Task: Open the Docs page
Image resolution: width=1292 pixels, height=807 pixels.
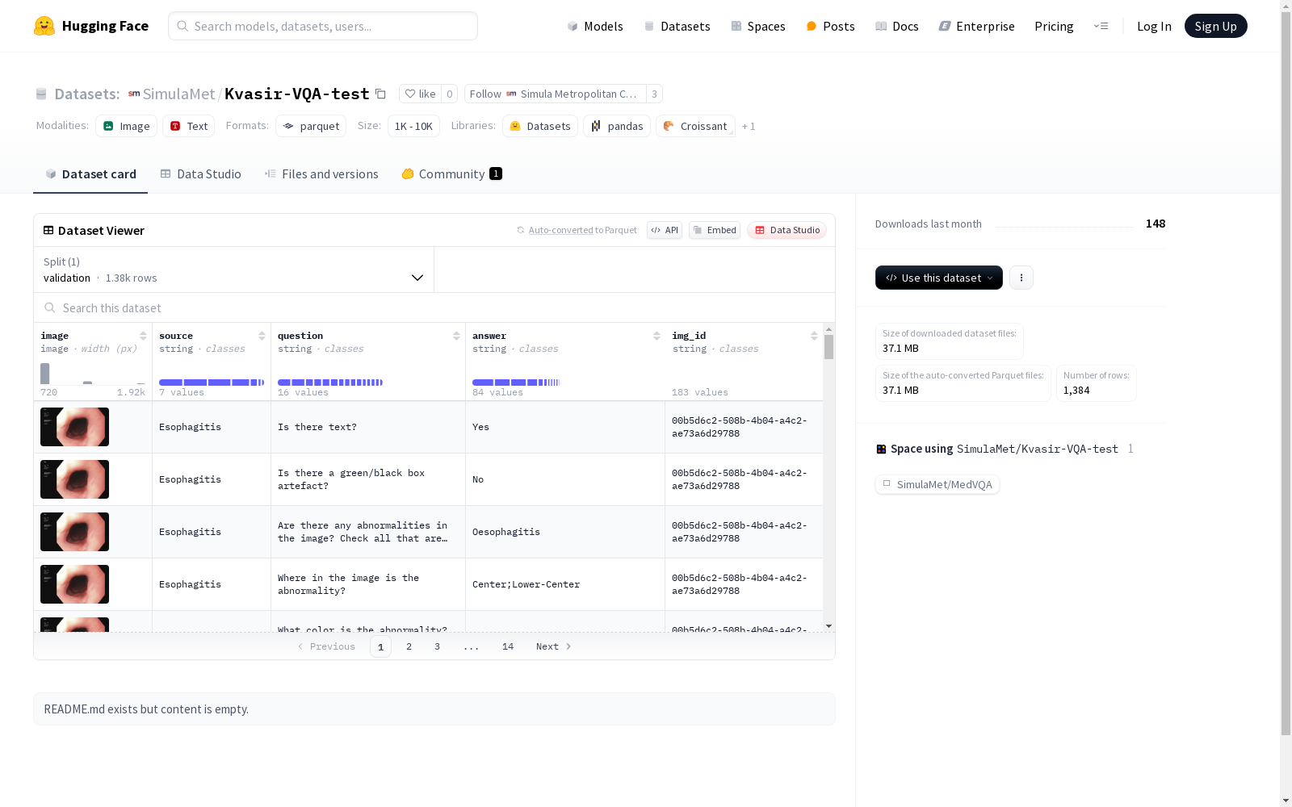Action: (896, 26)
